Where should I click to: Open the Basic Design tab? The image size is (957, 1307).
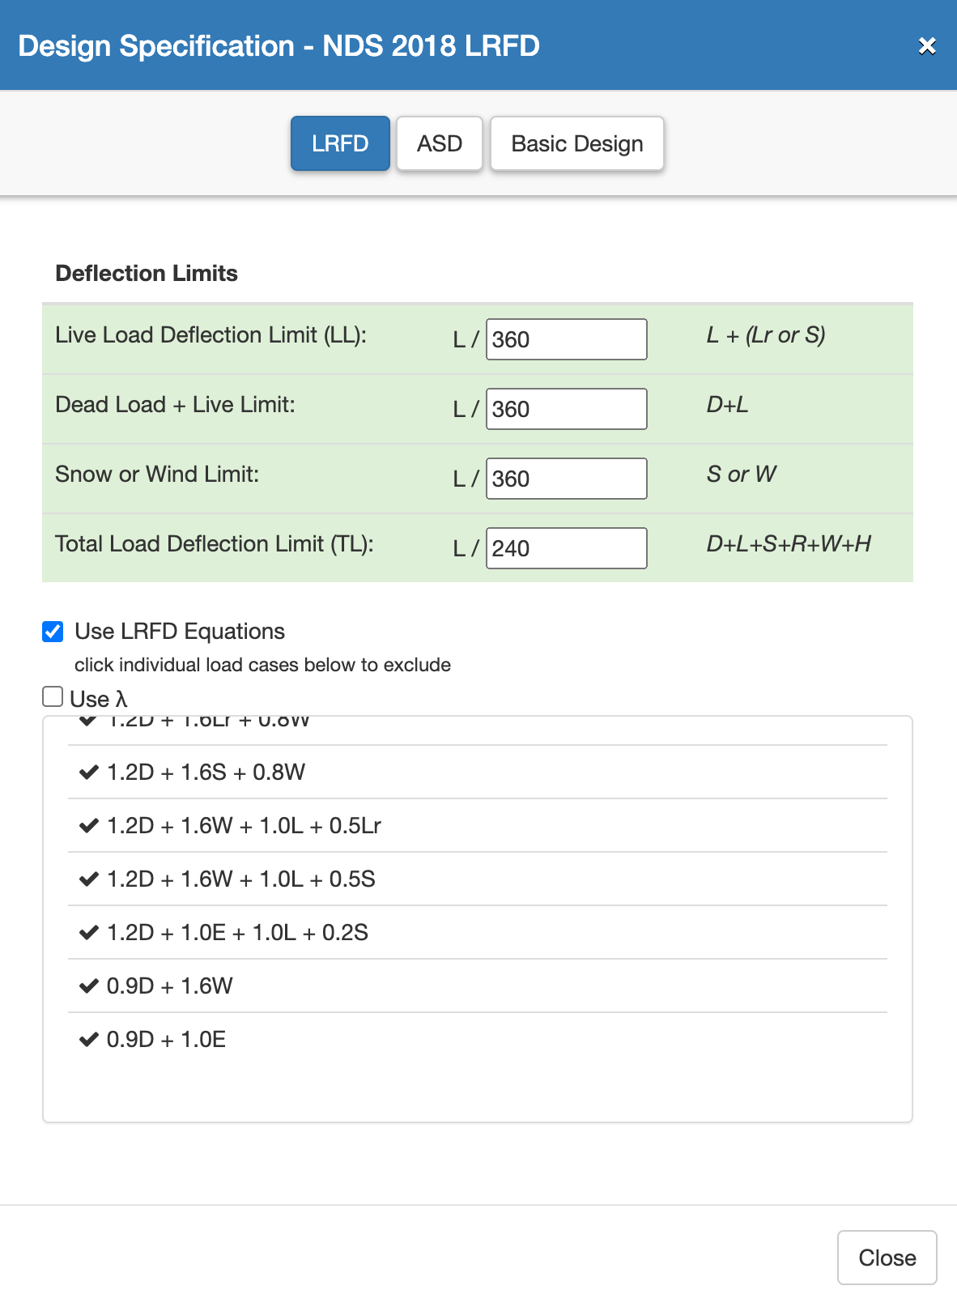576,143
